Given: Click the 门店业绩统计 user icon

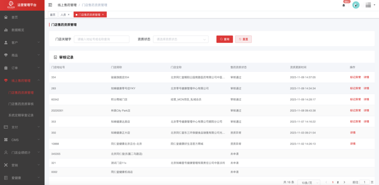Looking at the screenshot, I should [x=6, y=152].
